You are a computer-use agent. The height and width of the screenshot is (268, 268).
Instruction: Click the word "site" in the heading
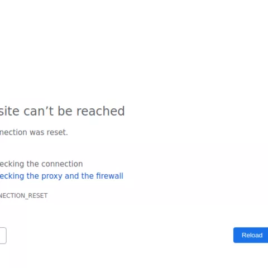point(9,111)
